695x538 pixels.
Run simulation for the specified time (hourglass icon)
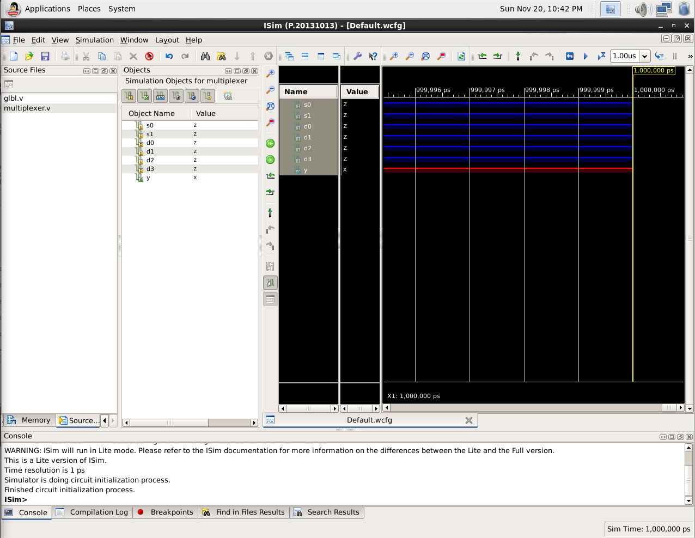tap(601, 56)
